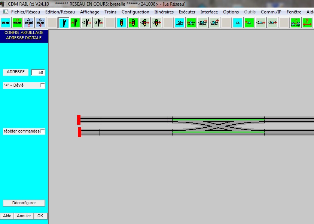314x224 pixels.
Task: Tick the répéter commandes checkbox
Action: (42, 131)
